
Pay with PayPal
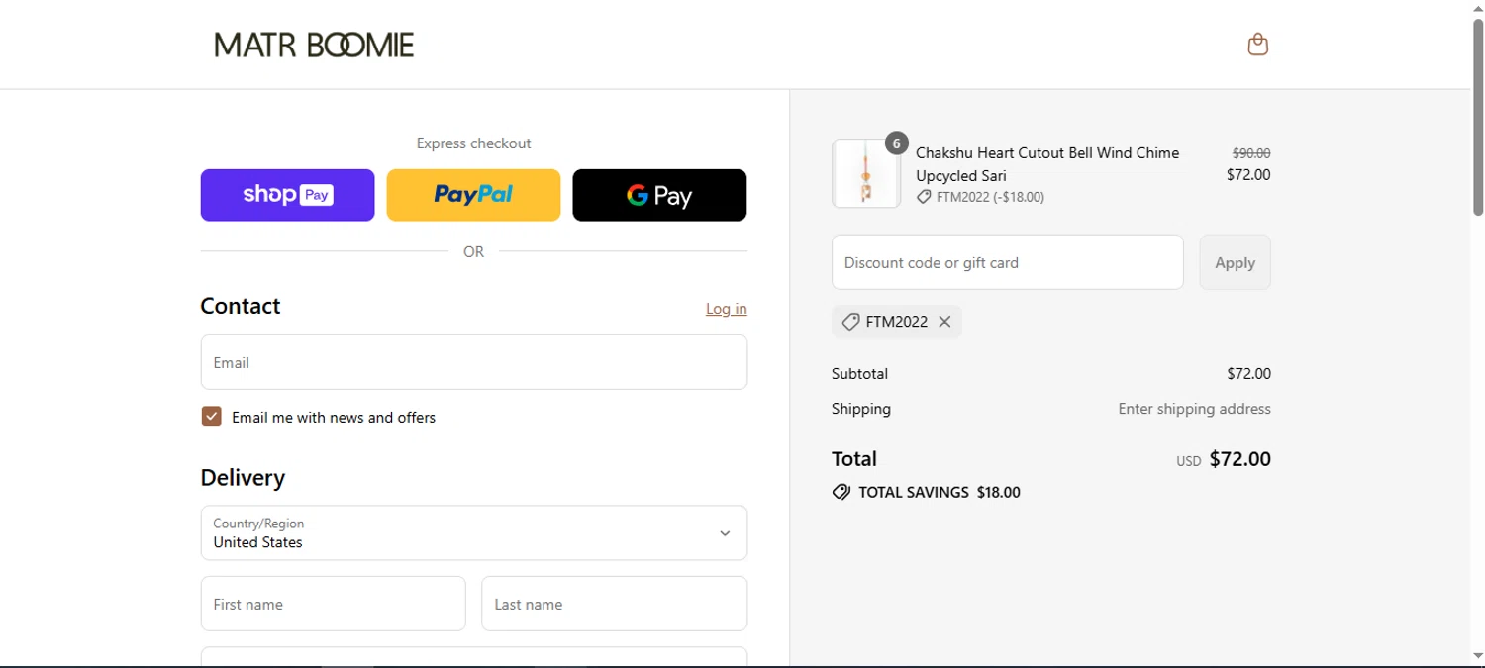click(x=473, y=195)
